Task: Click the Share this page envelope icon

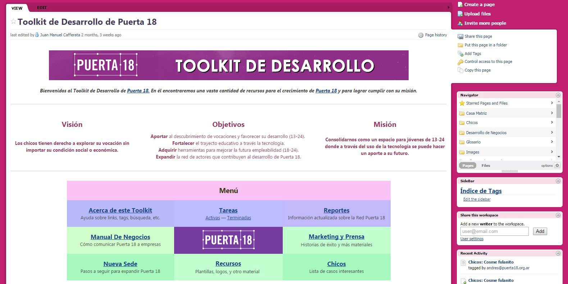Action: pyautogui.click(x=460, y=36)
